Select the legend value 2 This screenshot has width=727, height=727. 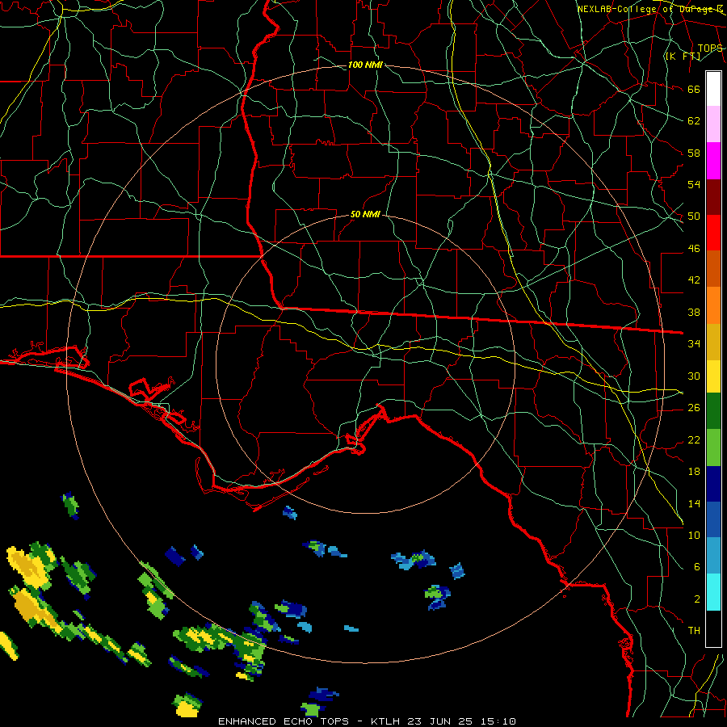point(696,599)
